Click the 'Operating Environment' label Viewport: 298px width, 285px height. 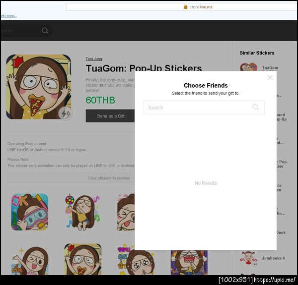tap(27, 144)
